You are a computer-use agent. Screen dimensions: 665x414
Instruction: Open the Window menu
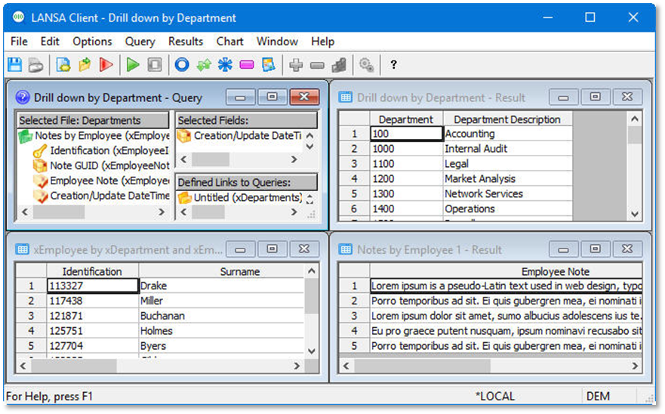[277, 42]
